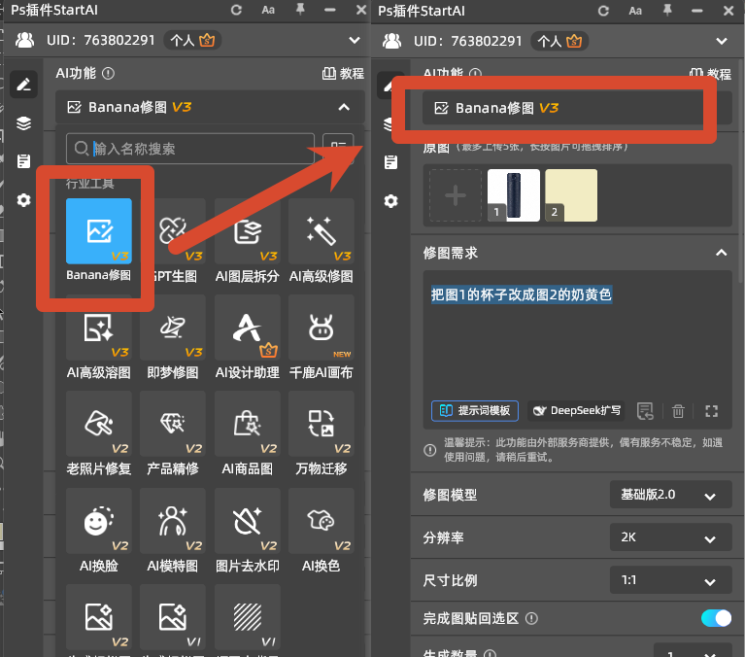Open the 万物迁移 tool
745x657 pixels.
pyautogui.click(x=322, y=424)
